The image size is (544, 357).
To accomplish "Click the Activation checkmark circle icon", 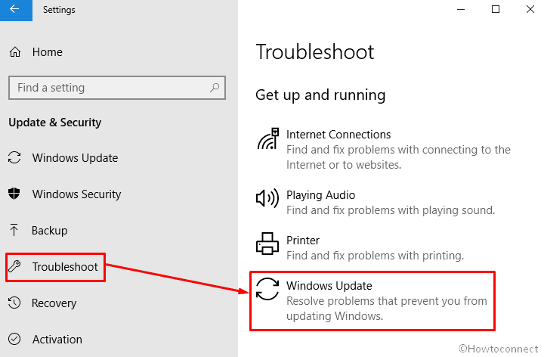I will point(14,339).
